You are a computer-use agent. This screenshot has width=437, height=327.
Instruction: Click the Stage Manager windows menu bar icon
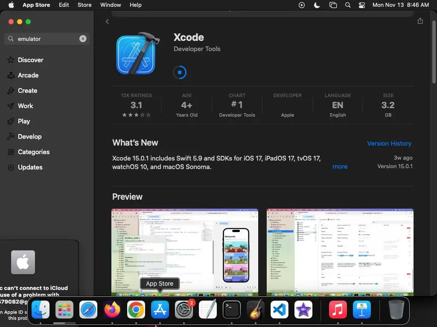pyautogui.click(x=333, y=5)
